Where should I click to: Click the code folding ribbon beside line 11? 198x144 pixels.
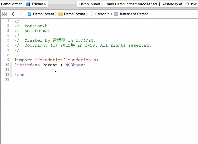click(x=11, y=70)
